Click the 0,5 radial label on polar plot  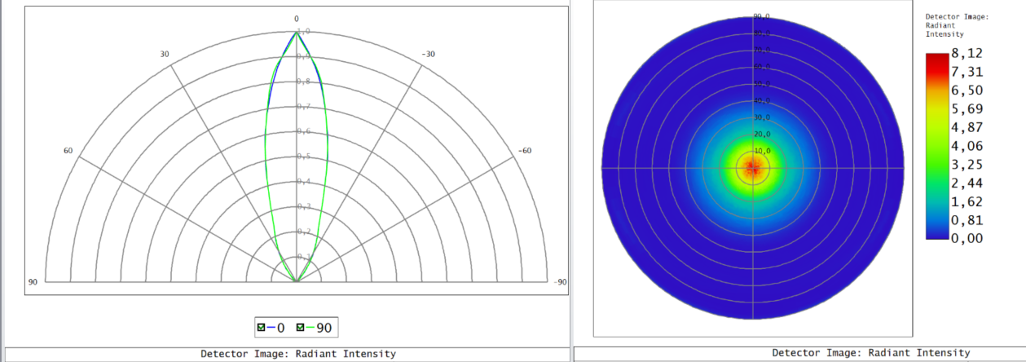[x=303, y=157]
